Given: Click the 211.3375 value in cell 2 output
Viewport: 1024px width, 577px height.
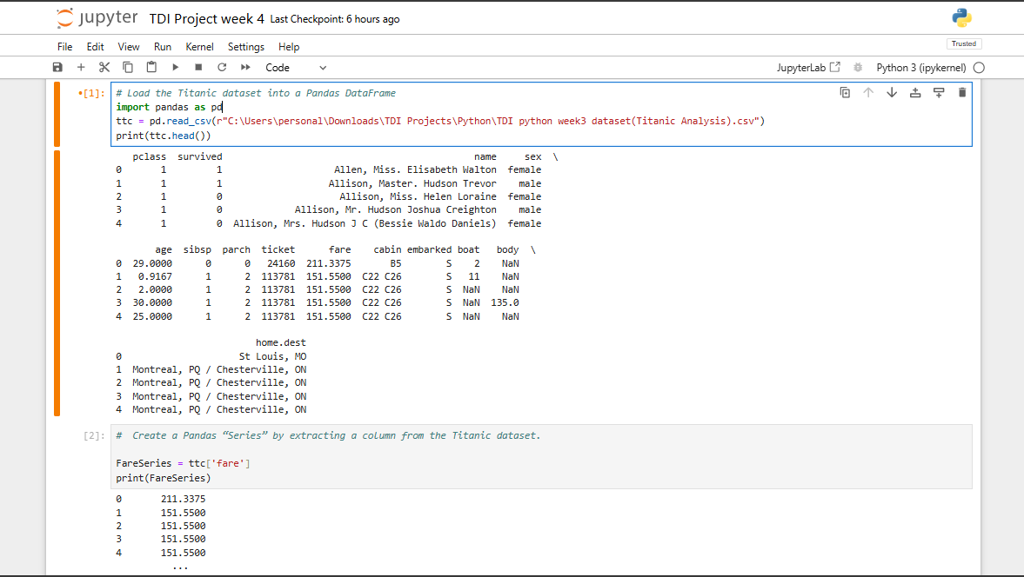Looking at the screenshot, I should (x=183, y=499).
